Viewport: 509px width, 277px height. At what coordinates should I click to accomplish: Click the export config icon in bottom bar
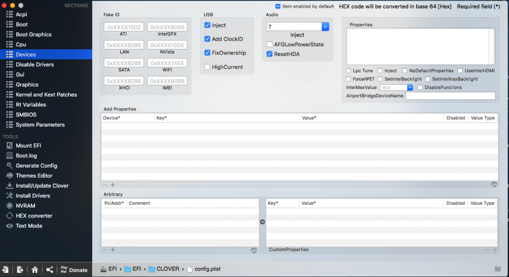(x=20, y=269)
